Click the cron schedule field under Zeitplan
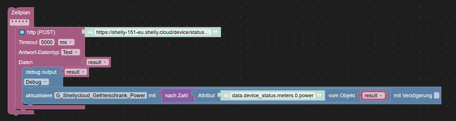456x121 pixels. click(x=20, y=22)
